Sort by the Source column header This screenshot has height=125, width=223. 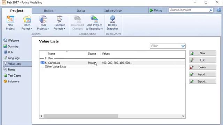92,54
